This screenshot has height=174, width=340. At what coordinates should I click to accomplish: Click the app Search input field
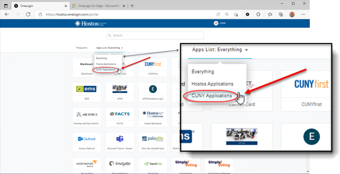(155, 35)
